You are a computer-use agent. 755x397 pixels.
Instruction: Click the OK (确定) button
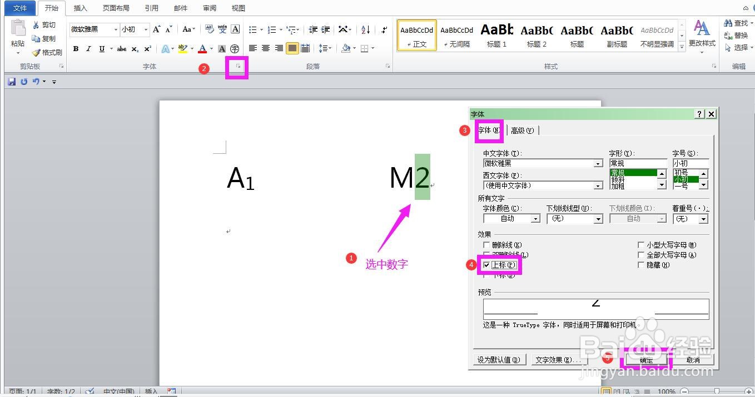(647, 360)
